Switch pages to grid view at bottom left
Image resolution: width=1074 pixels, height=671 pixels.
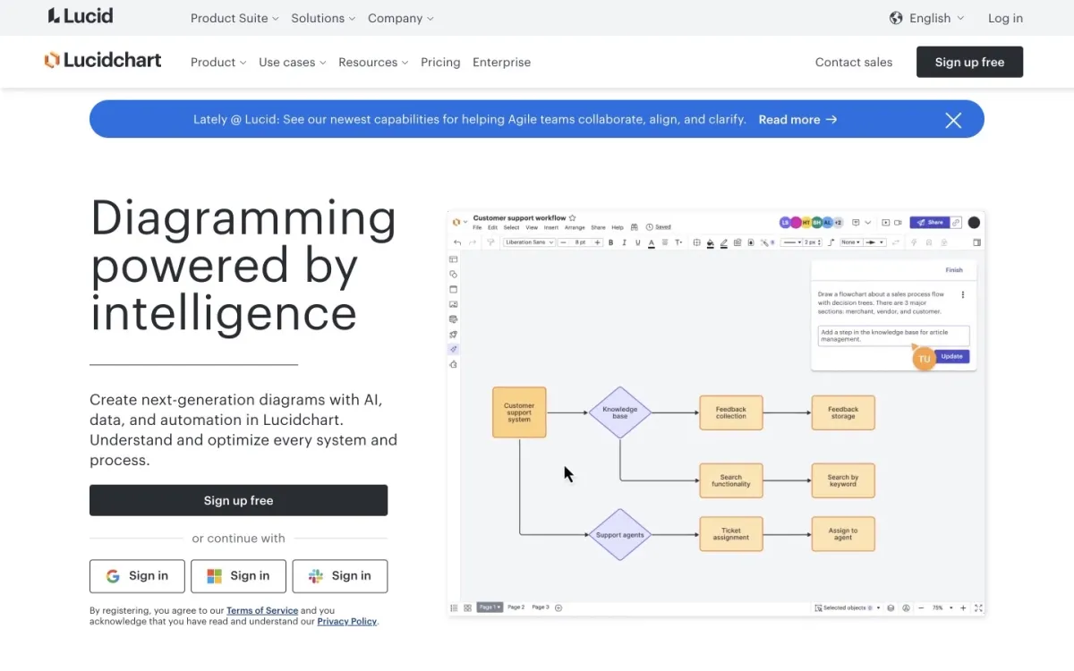point(468,607)
